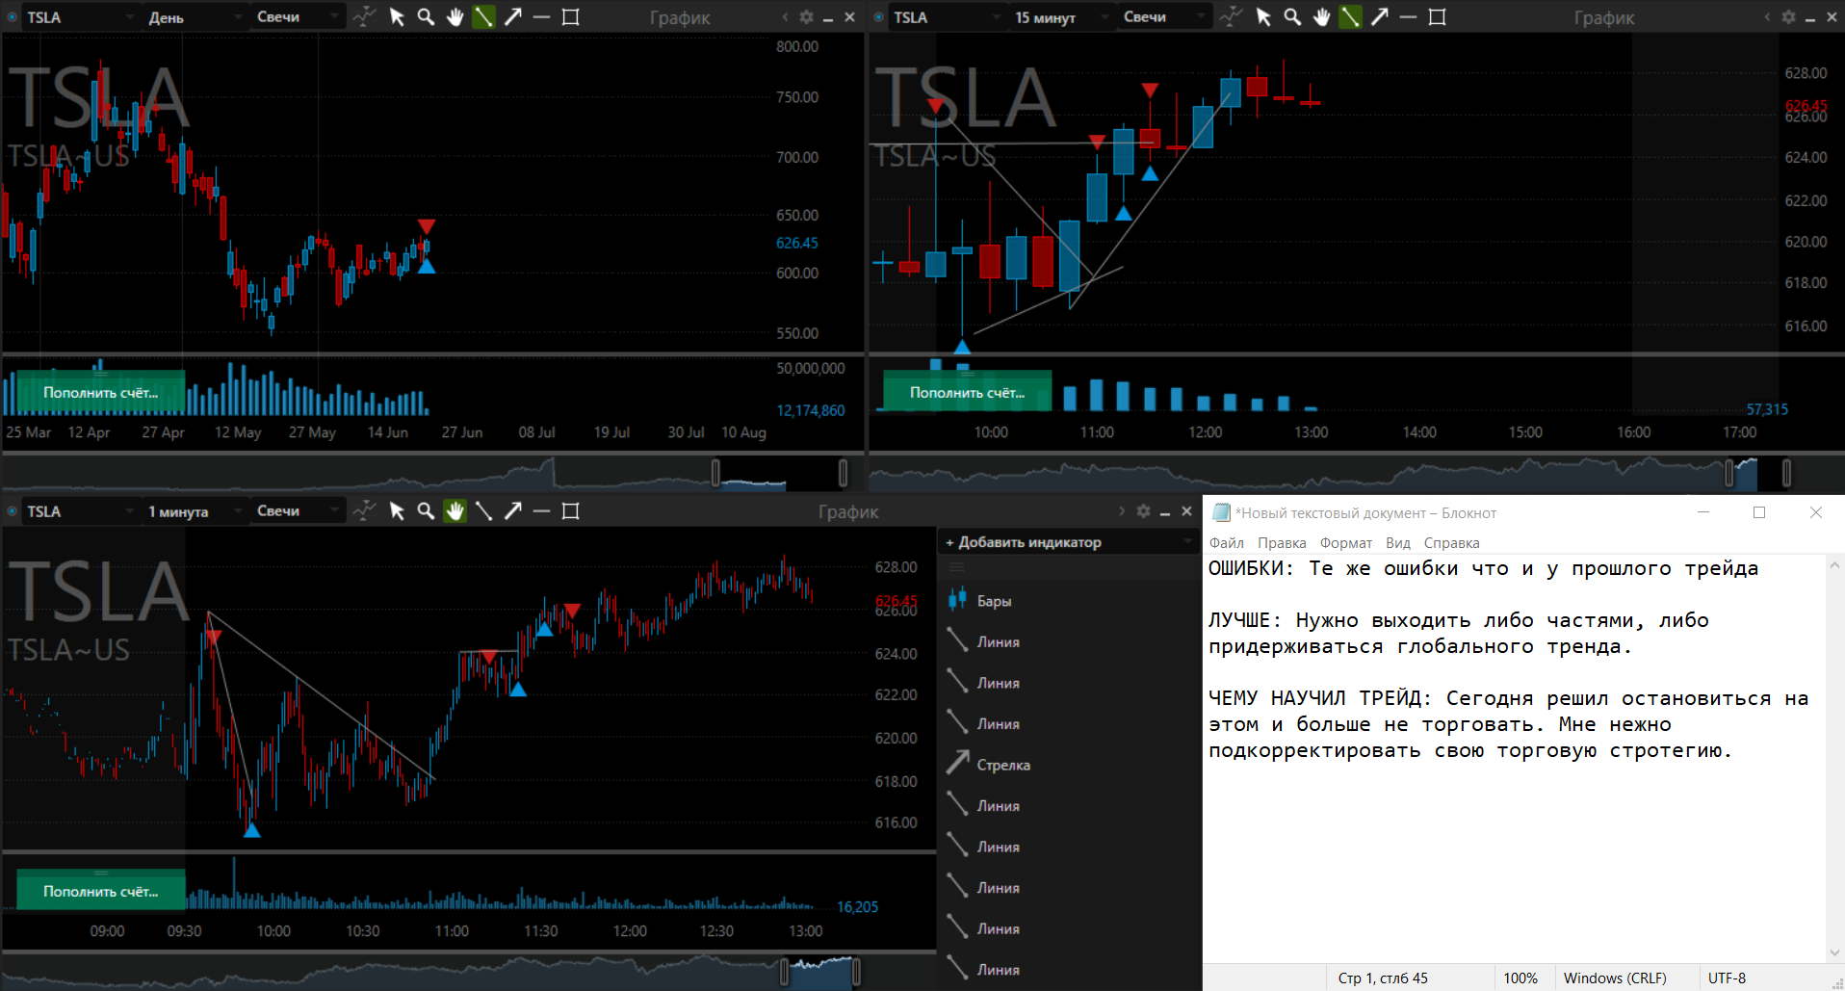Viewport: 1845px width, 991px height.
Task: Toggle link dot beside TSLA in 1-minute chart
Action: coord(12,510)
